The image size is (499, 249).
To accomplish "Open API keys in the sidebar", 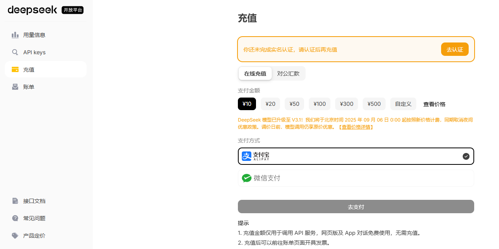I will pos(46,52).
